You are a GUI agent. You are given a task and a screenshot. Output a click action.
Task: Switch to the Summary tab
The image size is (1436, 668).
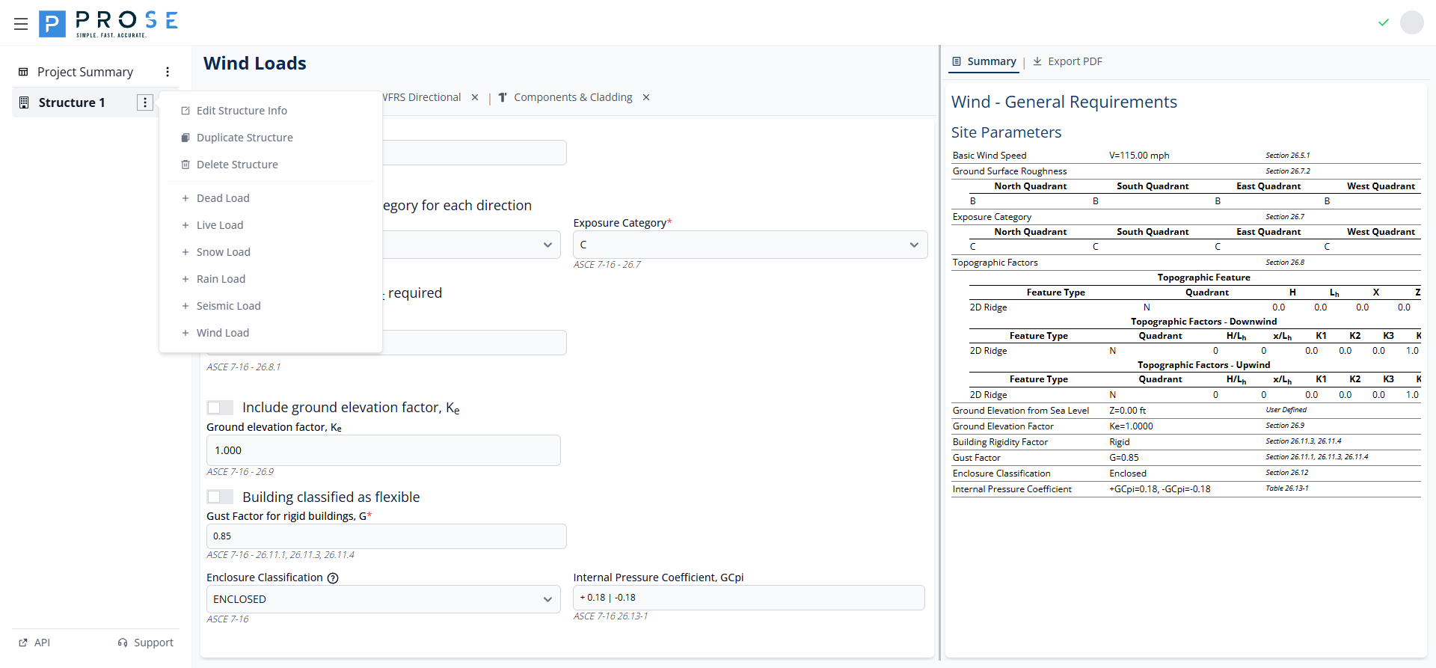(984, 61)
